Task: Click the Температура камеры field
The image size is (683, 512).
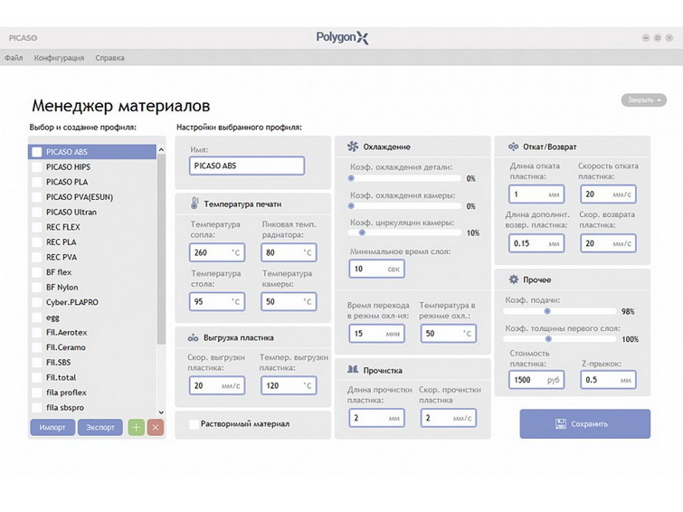Action: point(289,301)
